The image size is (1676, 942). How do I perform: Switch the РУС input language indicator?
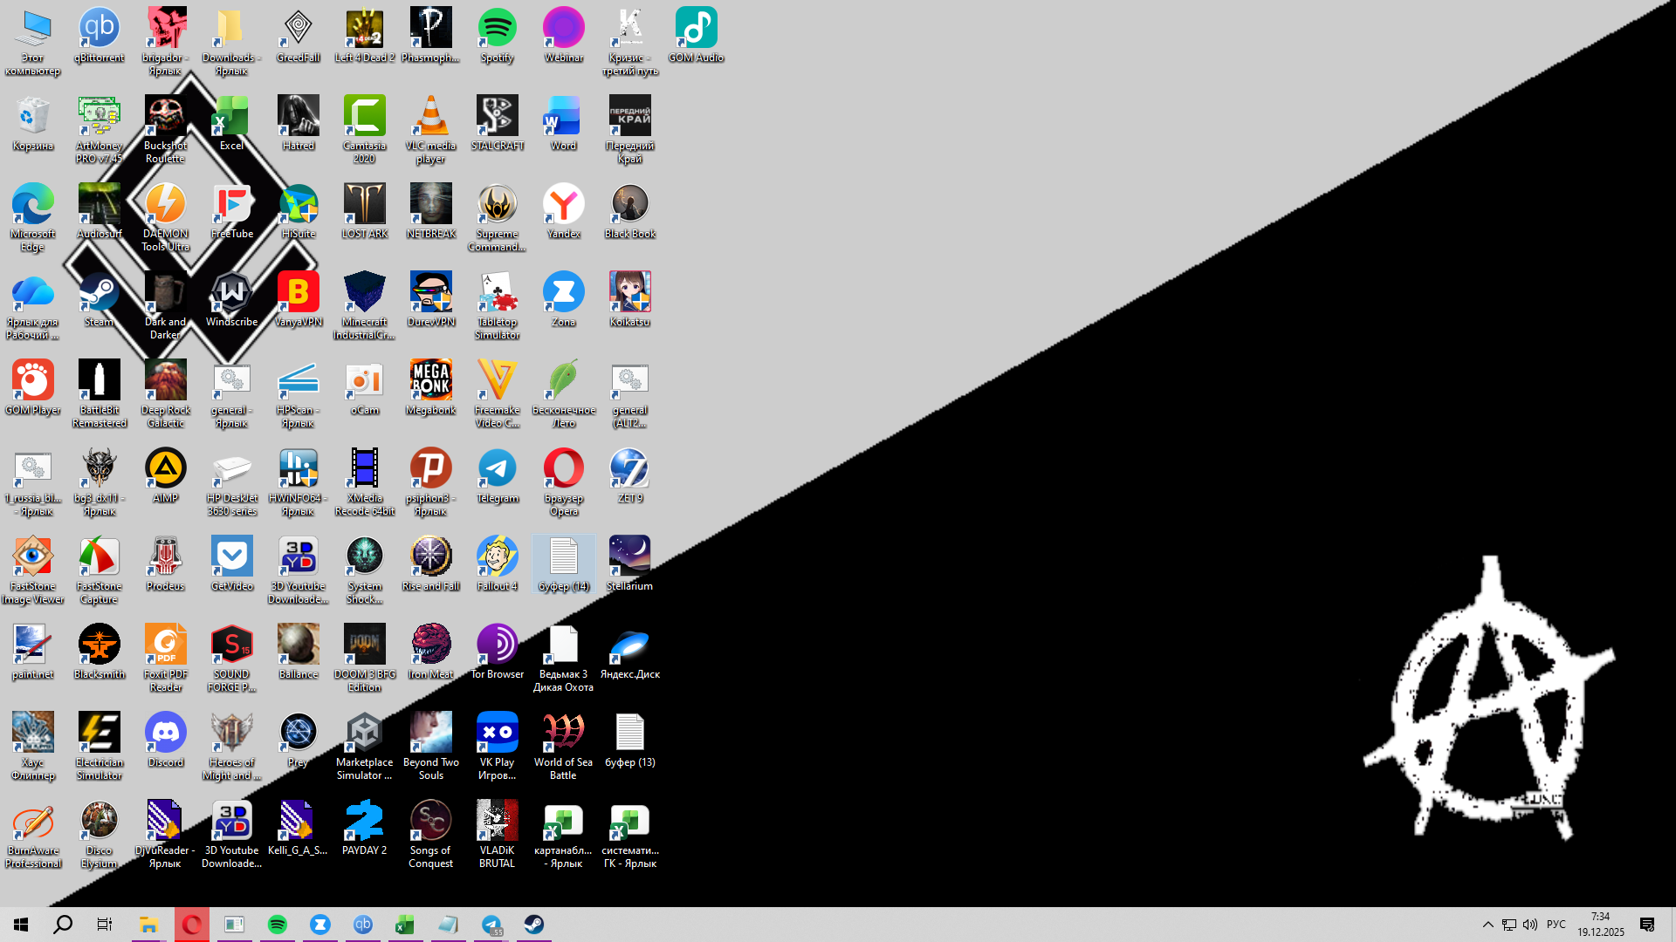coord(1556,925)
